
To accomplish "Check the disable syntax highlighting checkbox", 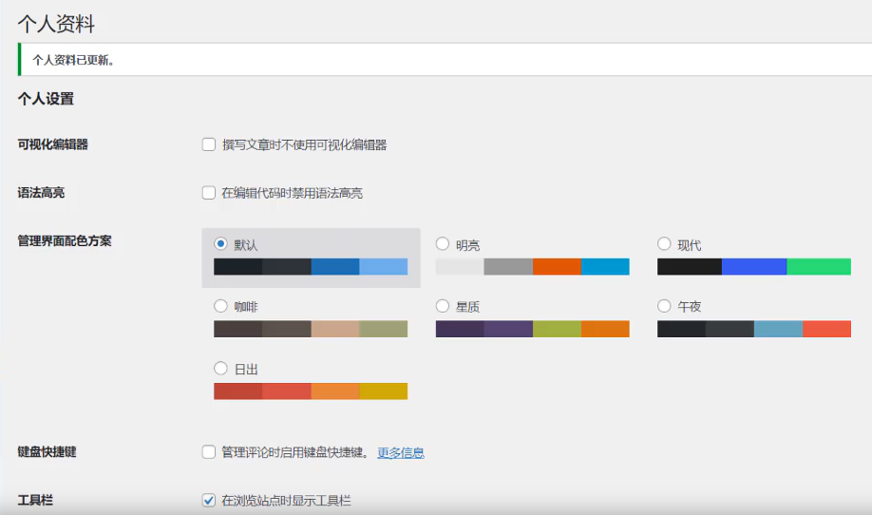I will point(209,193).
